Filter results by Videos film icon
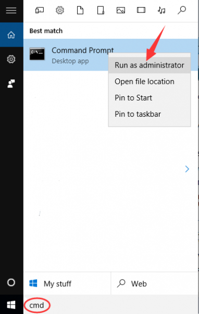This screenshot has height=314, width=199. pos(141,10)
